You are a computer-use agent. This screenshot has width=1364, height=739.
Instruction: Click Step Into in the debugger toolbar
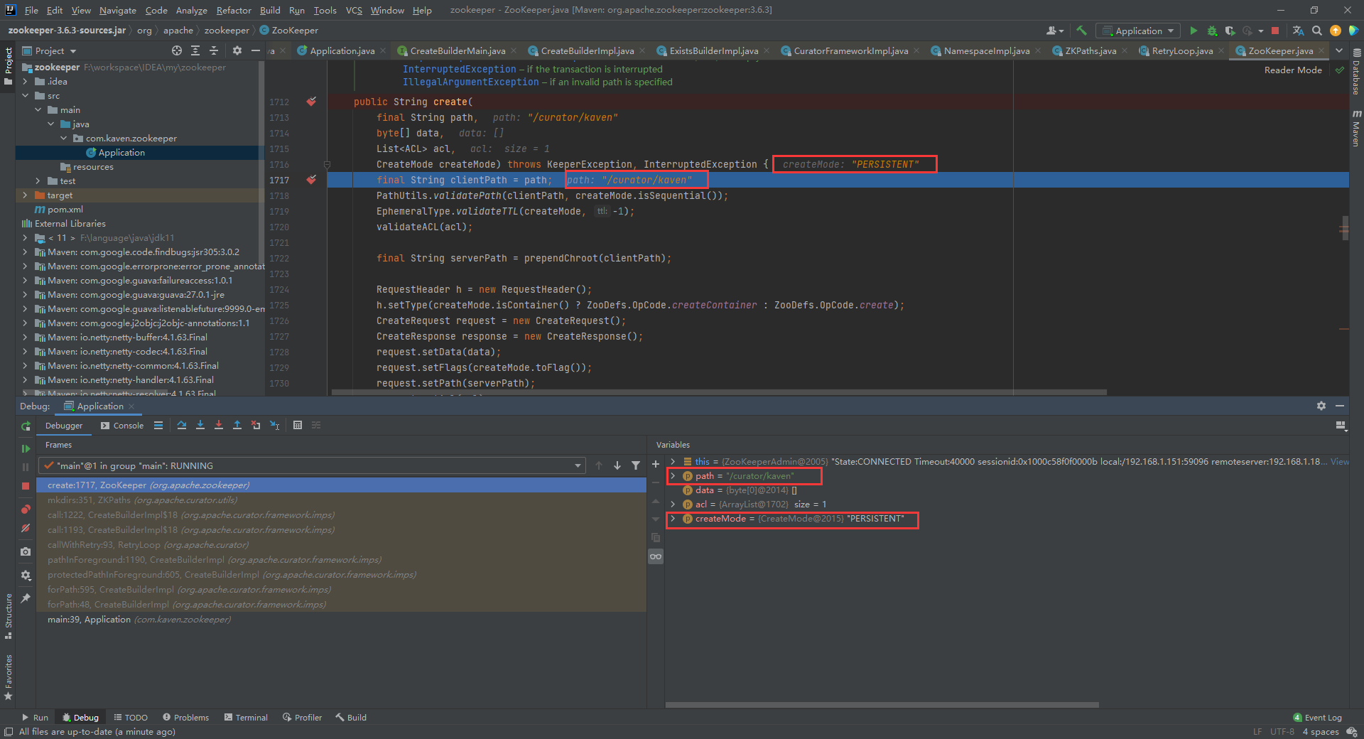coord(200,425)
